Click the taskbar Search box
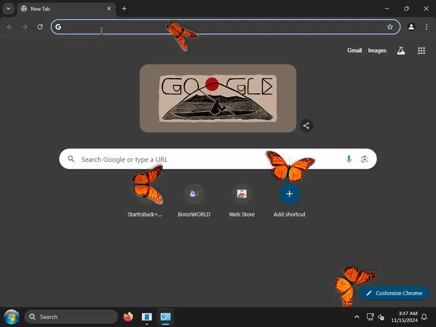 click(x=71, y=317)
